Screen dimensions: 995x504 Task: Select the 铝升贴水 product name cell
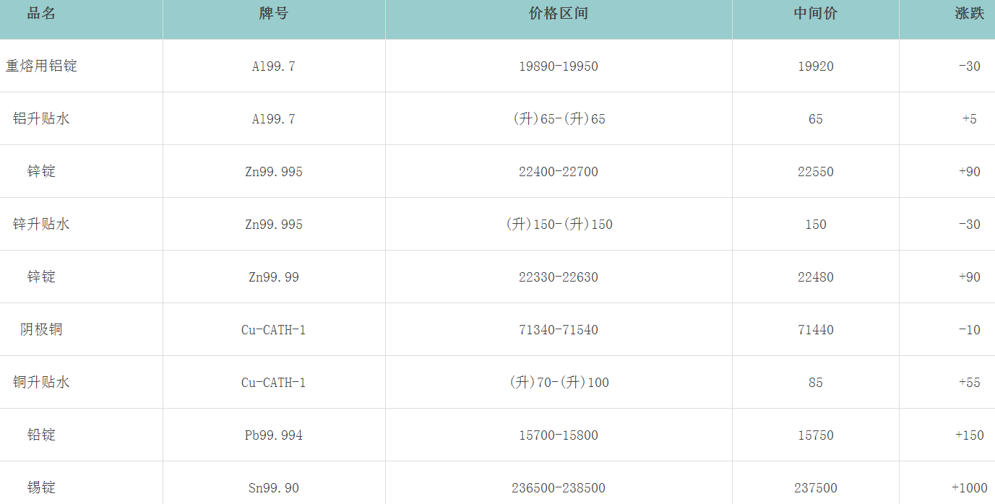41,118
